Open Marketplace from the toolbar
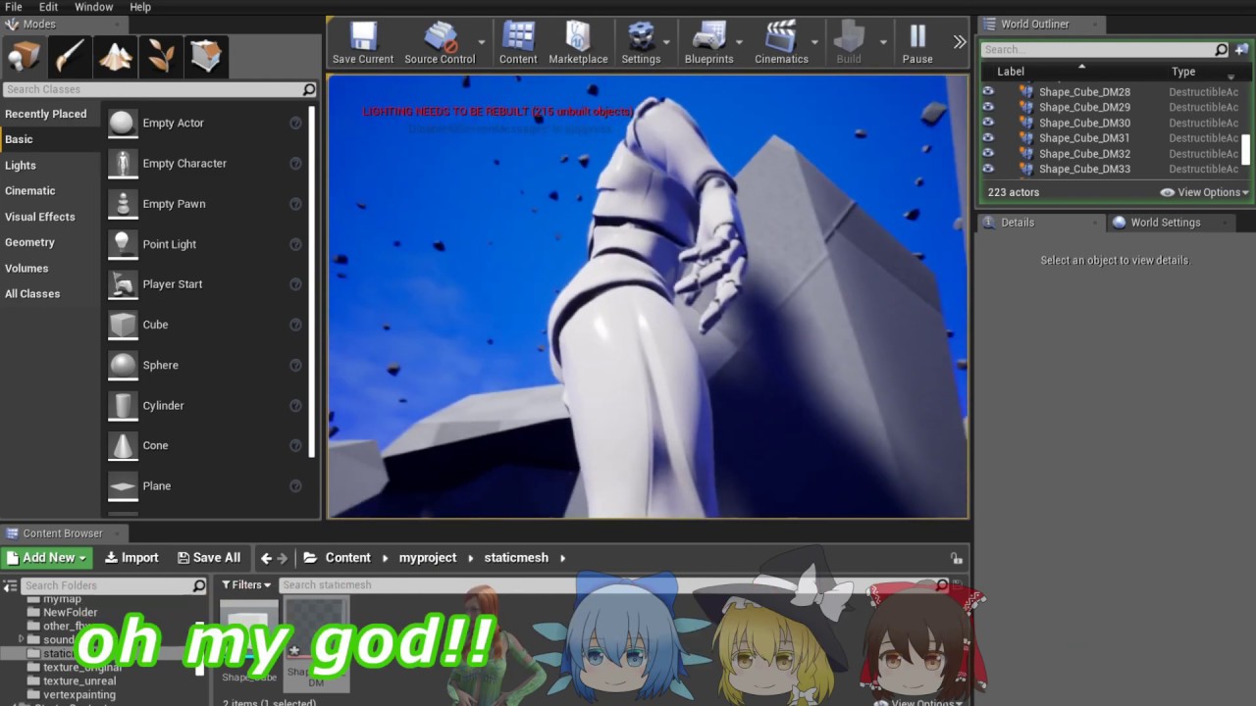The width and height of the screenshot is (1256, 706). (578, 44)
